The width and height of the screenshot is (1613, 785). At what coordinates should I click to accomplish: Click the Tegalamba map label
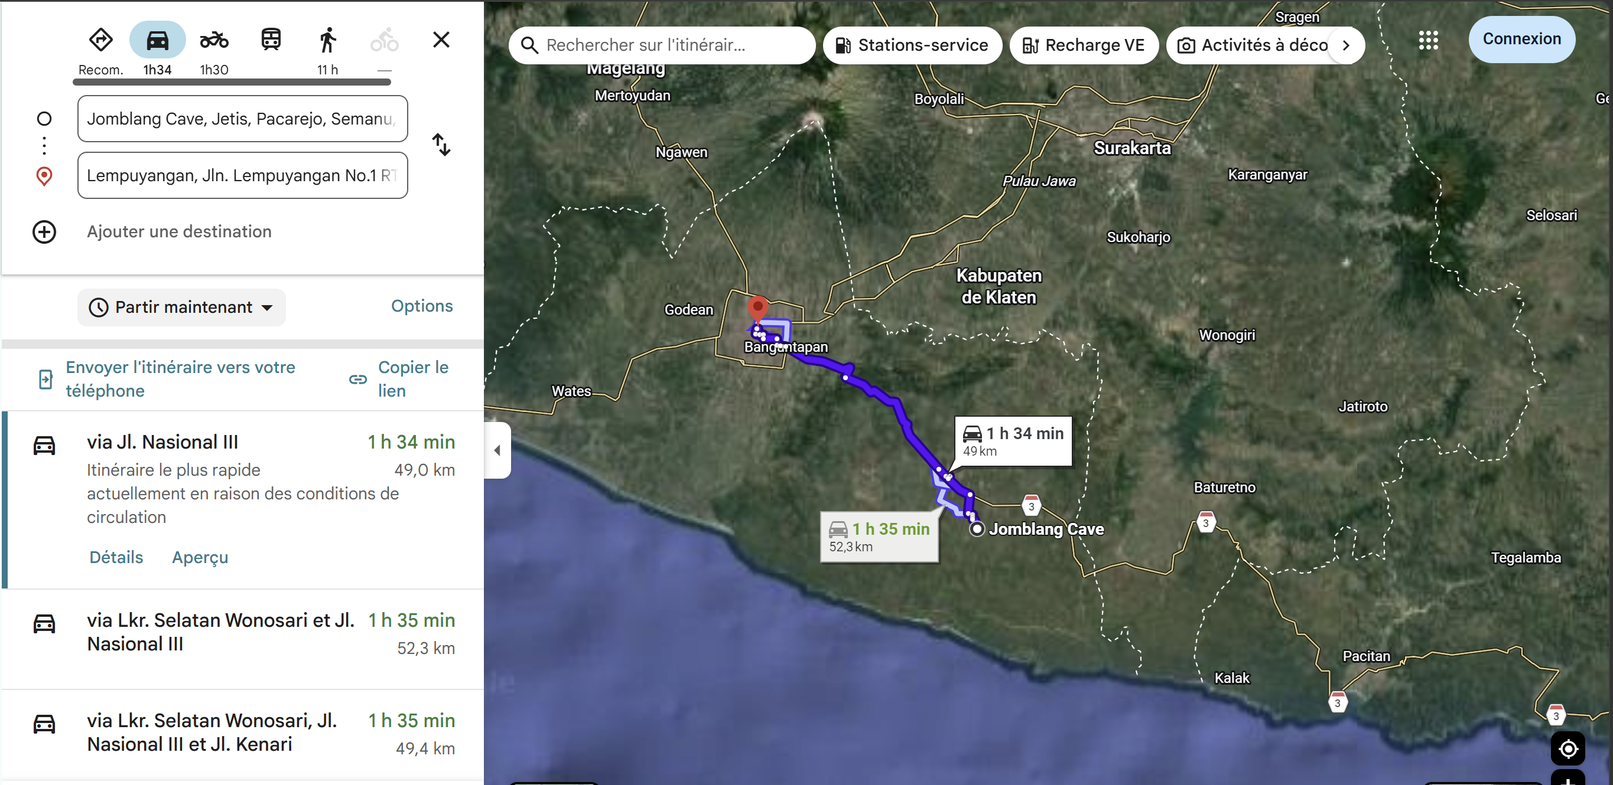click(x=1526, y=558)
